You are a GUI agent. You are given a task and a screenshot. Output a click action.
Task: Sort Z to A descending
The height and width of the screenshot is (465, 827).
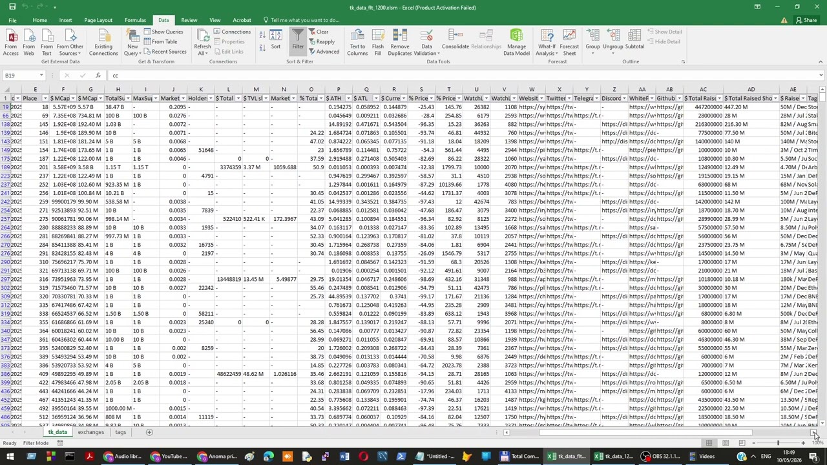[x=262, y=46]
